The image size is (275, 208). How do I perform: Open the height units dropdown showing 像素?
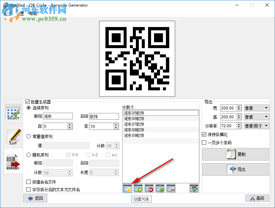[256, 117]
